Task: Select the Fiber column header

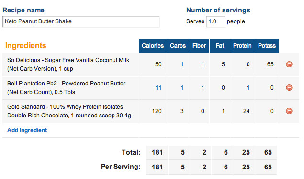Action: (x=199, y=46)
